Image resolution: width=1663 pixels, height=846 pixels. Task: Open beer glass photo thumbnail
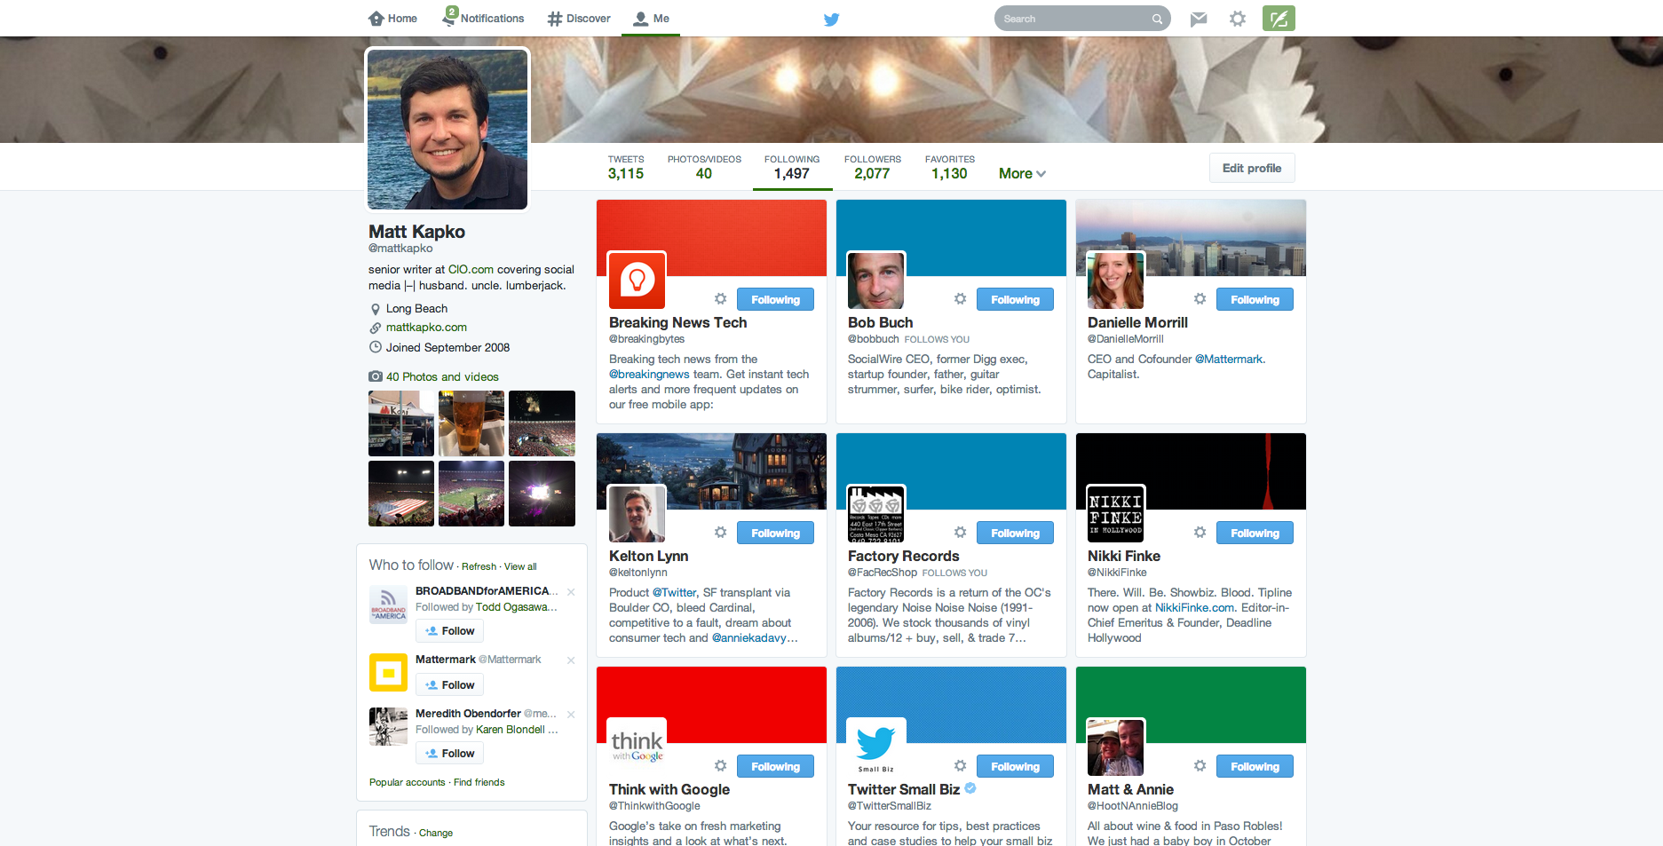(x=471, y=423)
